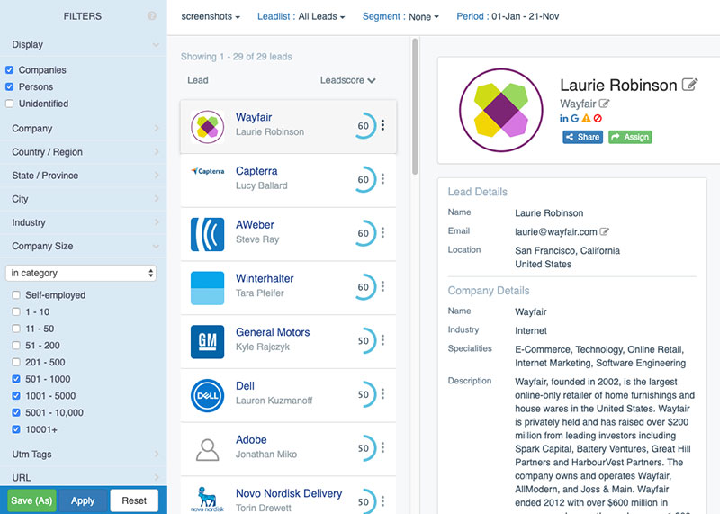This screenshot has height=514, width=720.
Task: Open the LinkedIn icon under Wayfair
Action: pyautogui.click(x=564, y=119)
